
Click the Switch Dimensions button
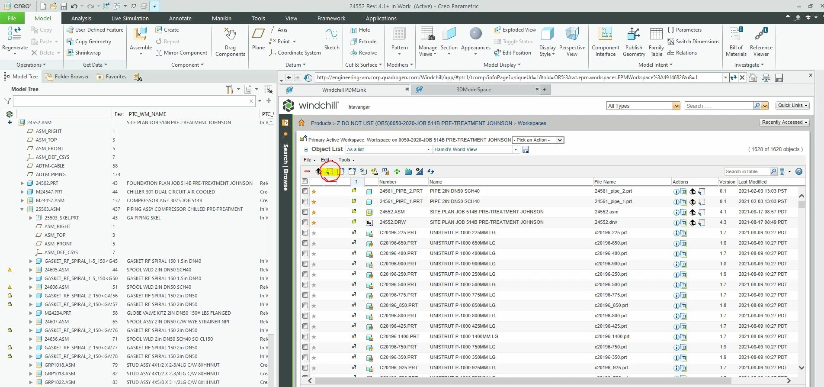(693, 42)
